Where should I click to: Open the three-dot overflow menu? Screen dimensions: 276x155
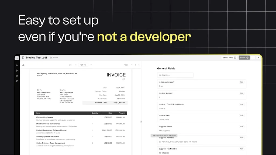click(253, 58)
